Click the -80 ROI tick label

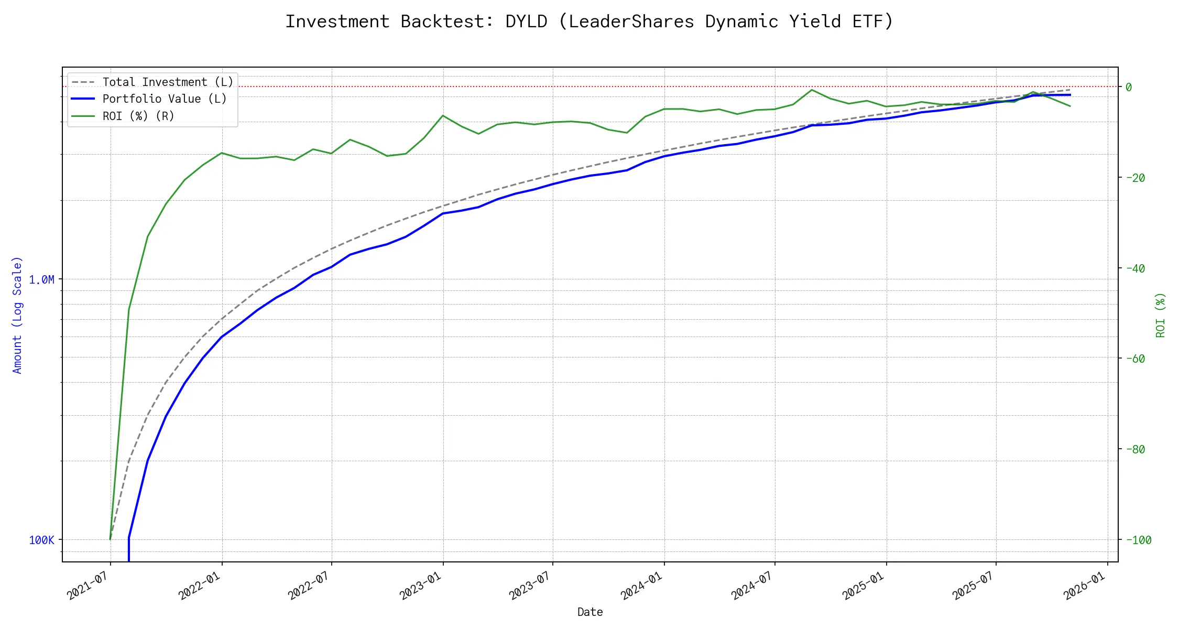tap(1135, 449)
